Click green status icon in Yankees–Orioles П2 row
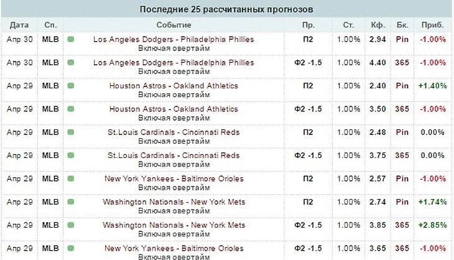The height and width of the screenshot is (260, 454). click(x=70, y=179)
